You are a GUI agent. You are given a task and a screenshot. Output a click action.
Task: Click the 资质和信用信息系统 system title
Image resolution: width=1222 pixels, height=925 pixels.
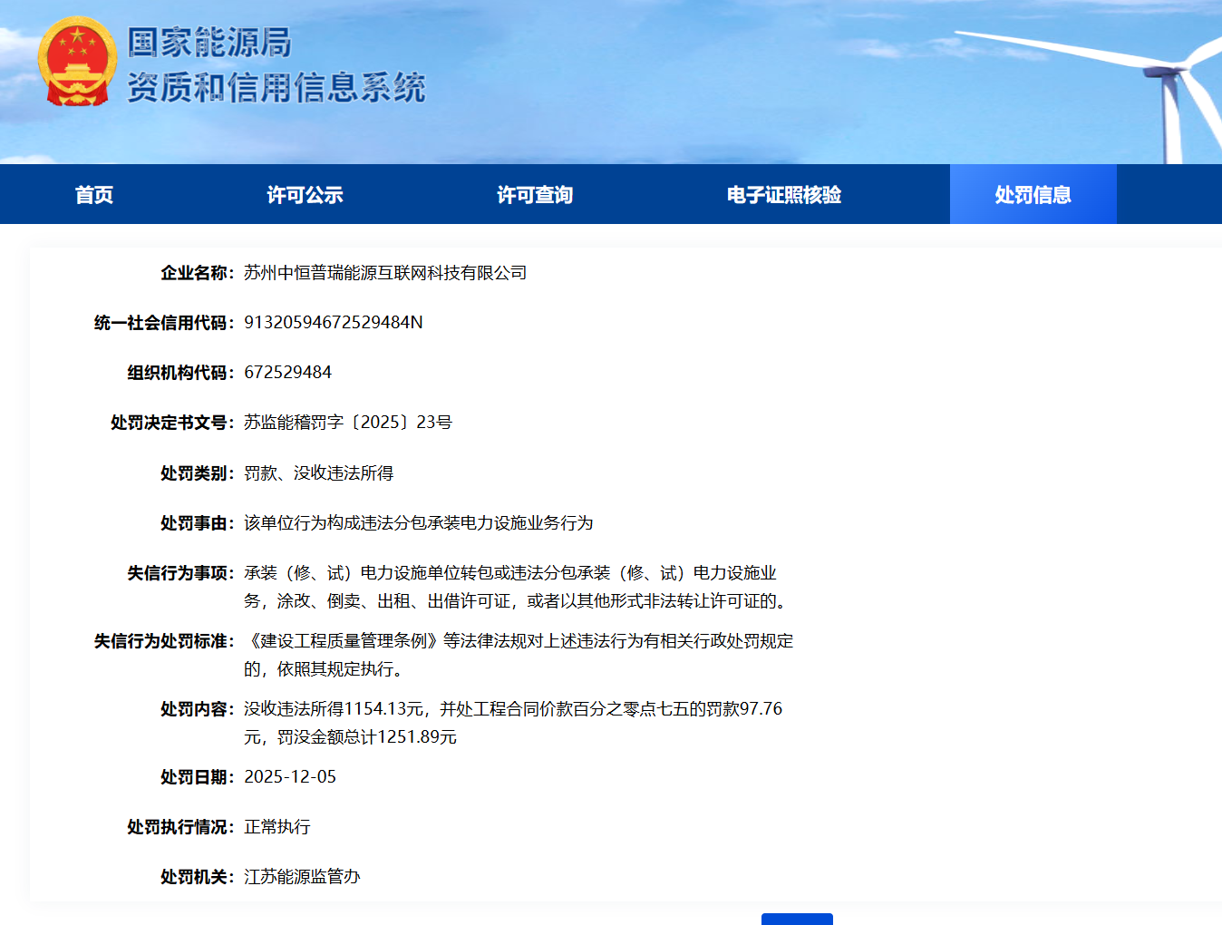pos(276,88)
